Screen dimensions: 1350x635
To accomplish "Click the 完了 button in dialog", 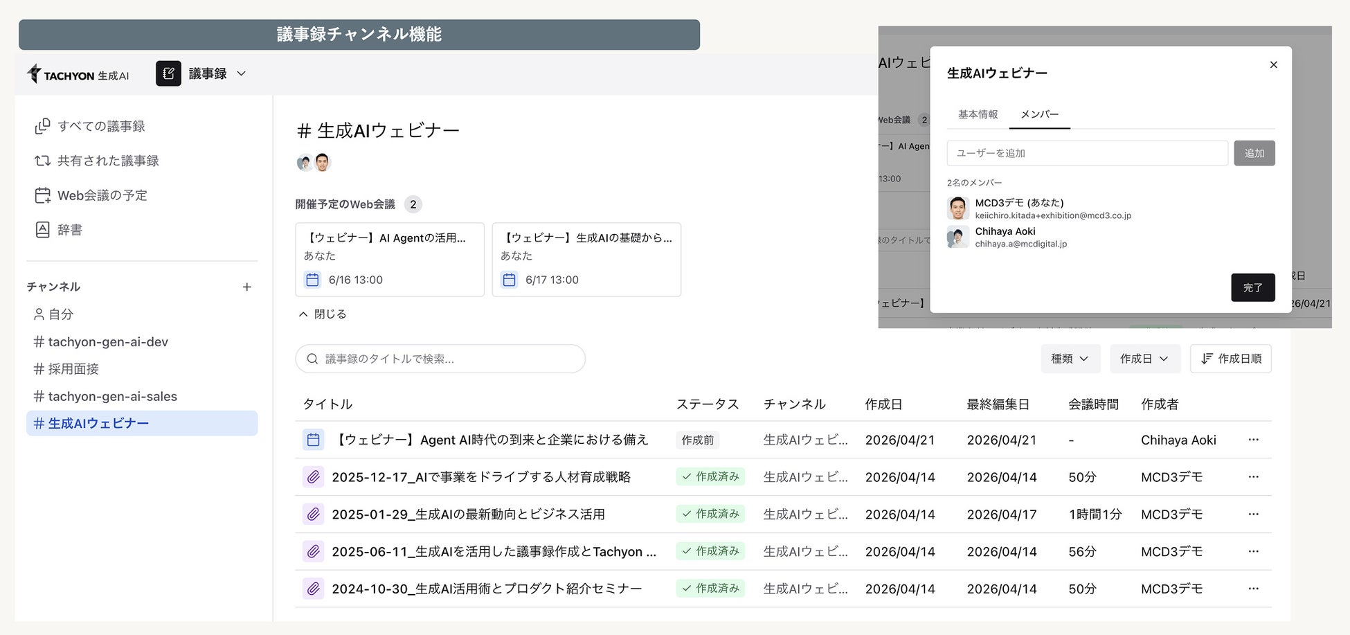I will pos(1252,287).
